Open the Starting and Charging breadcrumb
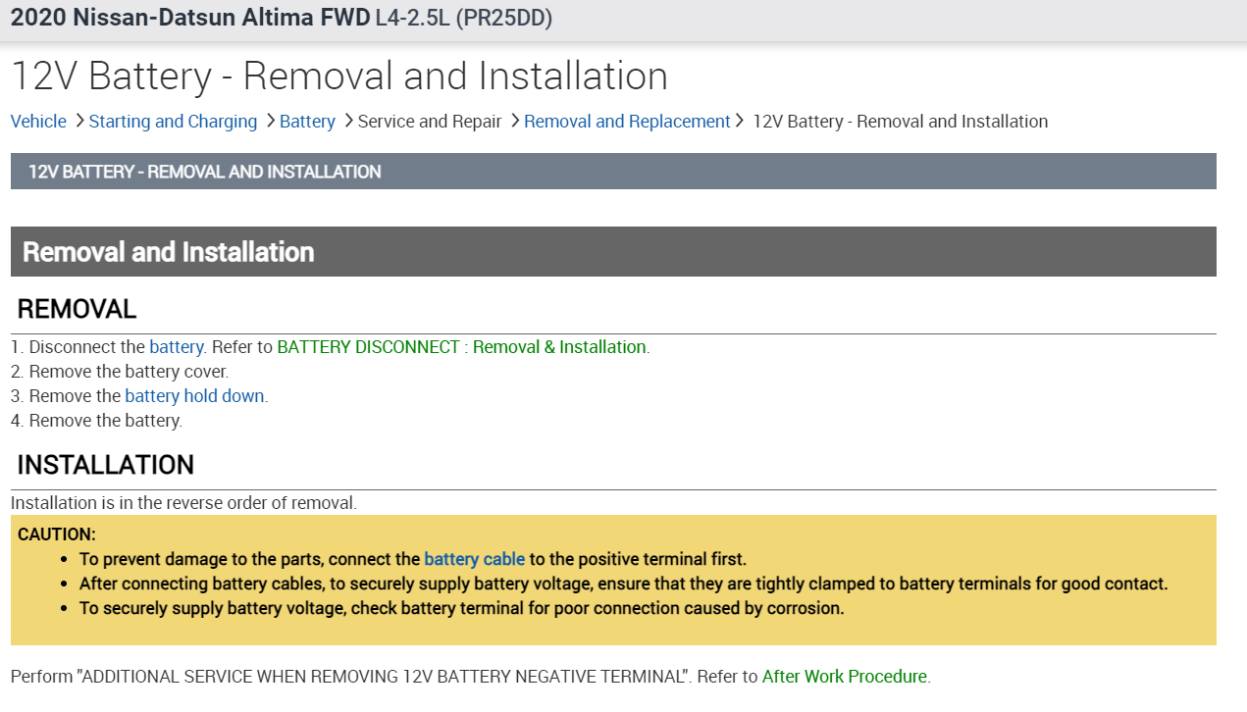Screen dimensions: 1247x712 coord(173,122)
